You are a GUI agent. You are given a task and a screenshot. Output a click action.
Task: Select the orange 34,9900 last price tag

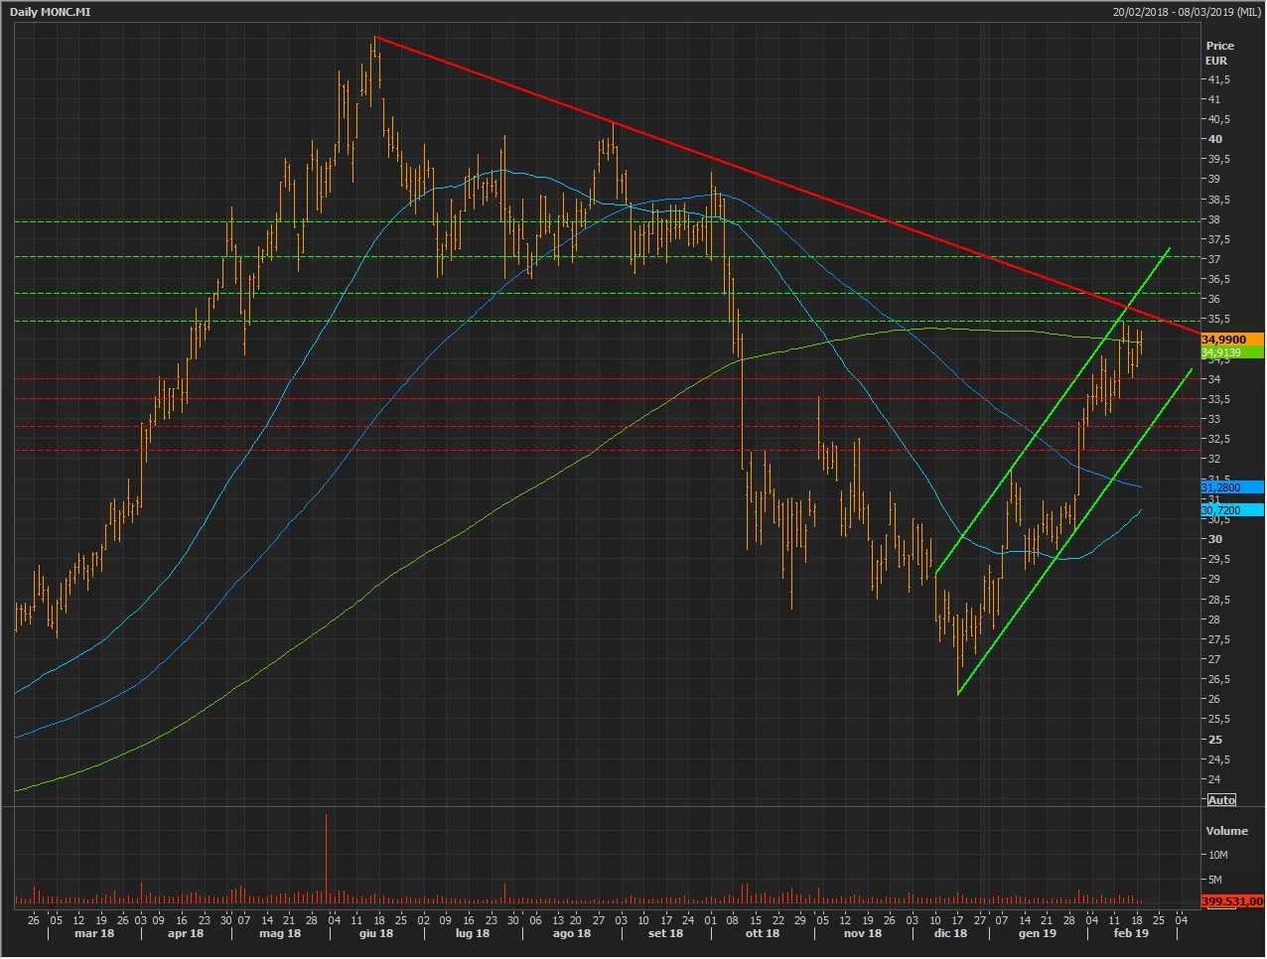1231,340
